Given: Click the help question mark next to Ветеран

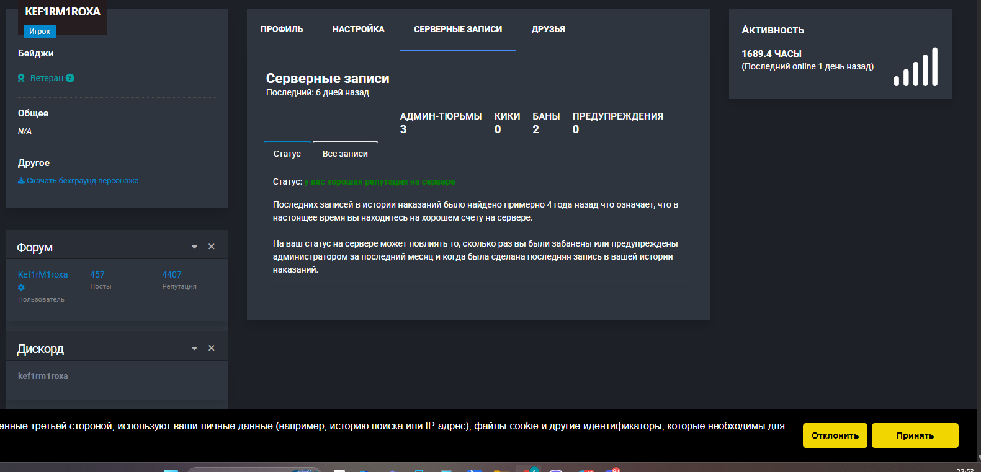Looking at the screenshot, I should click(x=70, y=78).
